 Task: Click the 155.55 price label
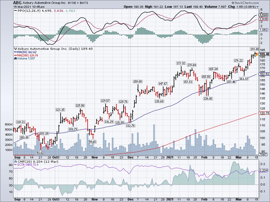coord(206,77)
